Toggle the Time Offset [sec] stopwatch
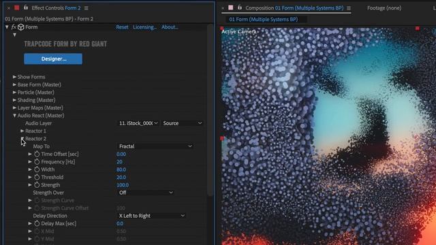 37,154
